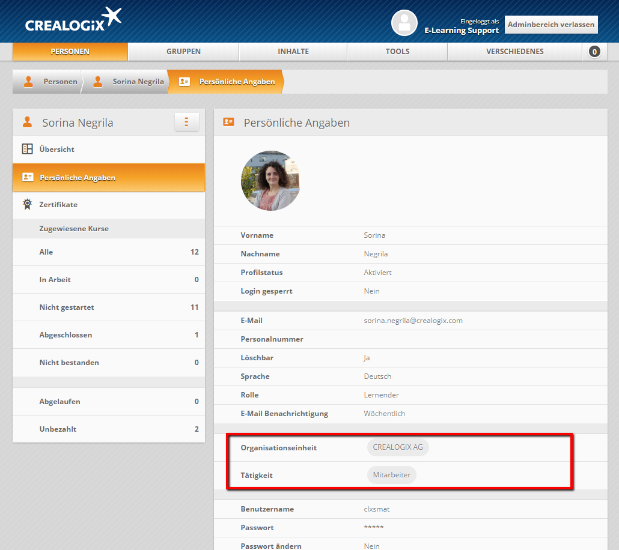Click the Organisationseinheit label
This screenshot has width=619, height=550.
(x=279, y=448)
